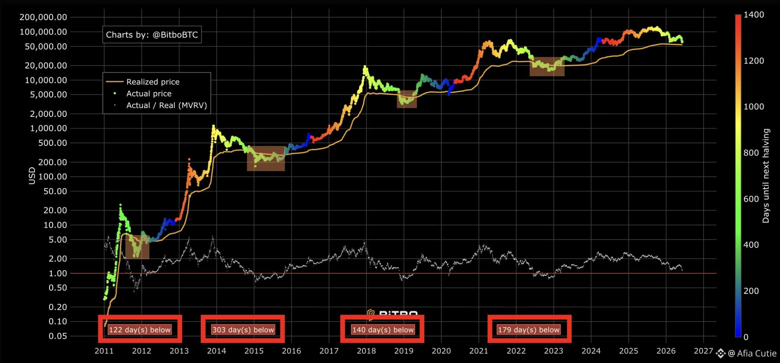
Task: Click the 100,000.00 y-axis tick label
Action: pos(43,32)
